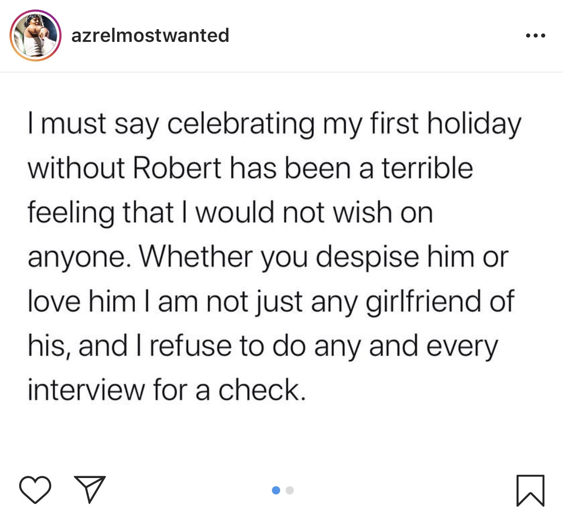Open the azrelmostwanted username profile link
The image size is (563, 514).
[150, 36]
